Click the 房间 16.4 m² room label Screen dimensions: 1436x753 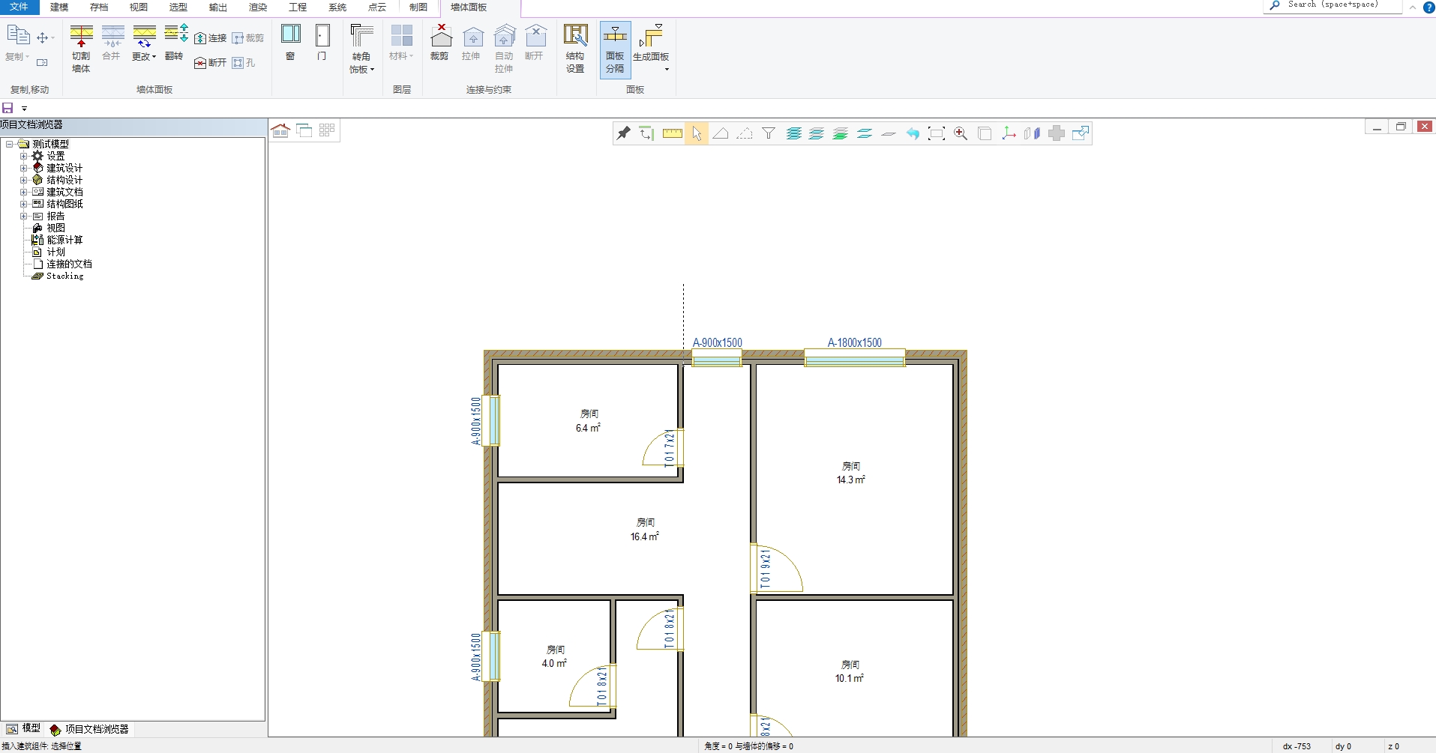645,529
